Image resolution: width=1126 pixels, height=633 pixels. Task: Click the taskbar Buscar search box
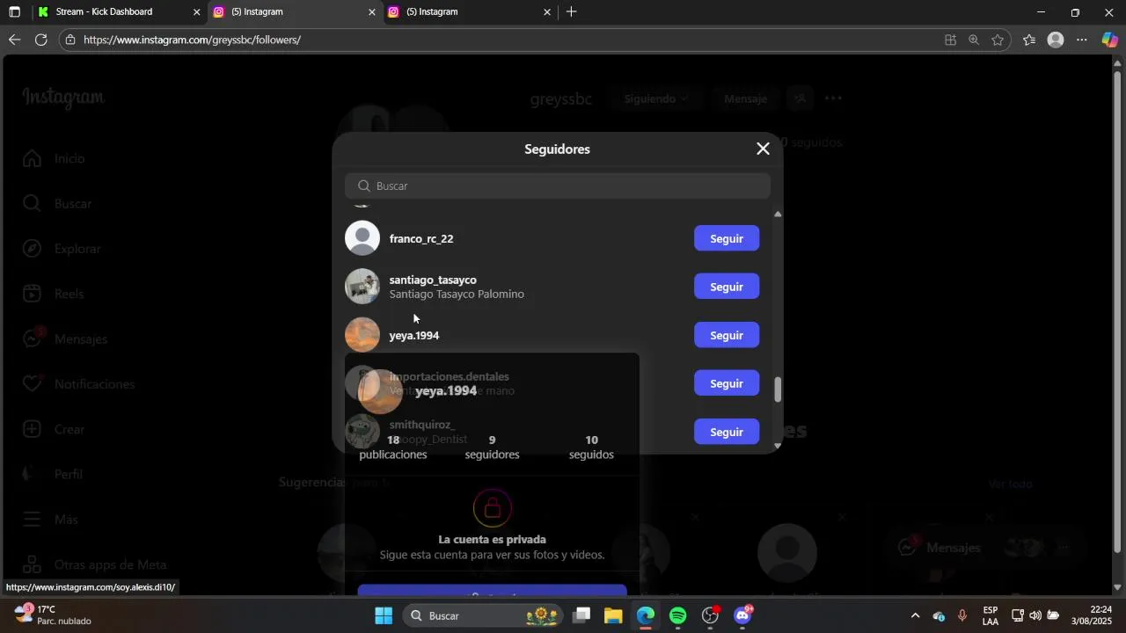coord(483,615)
